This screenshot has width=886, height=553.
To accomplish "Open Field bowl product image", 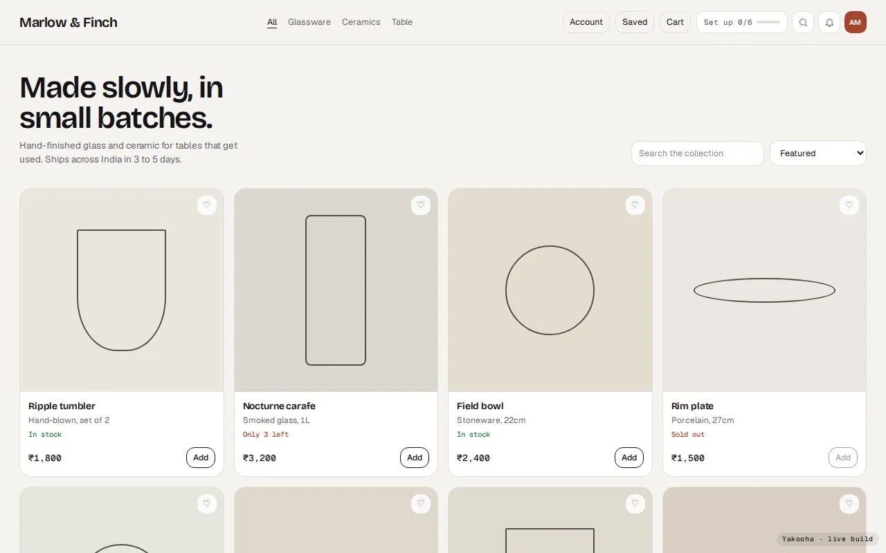I will pyautogui.click(x=550, y=290).
